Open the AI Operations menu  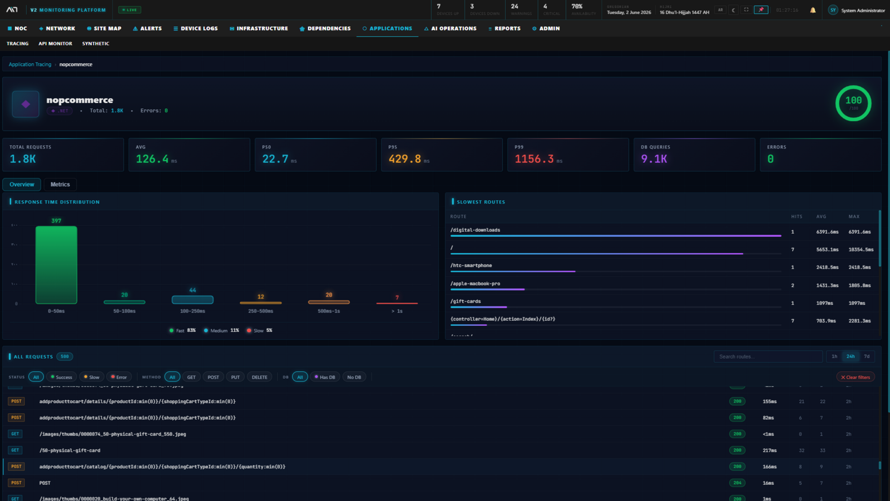451,28
